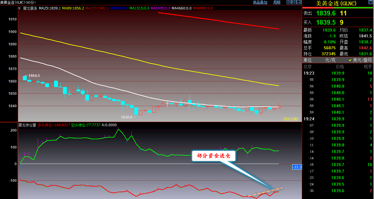374x199 pixels.
Task: Click the right arrow navigation icon
Action: point(294,2)
